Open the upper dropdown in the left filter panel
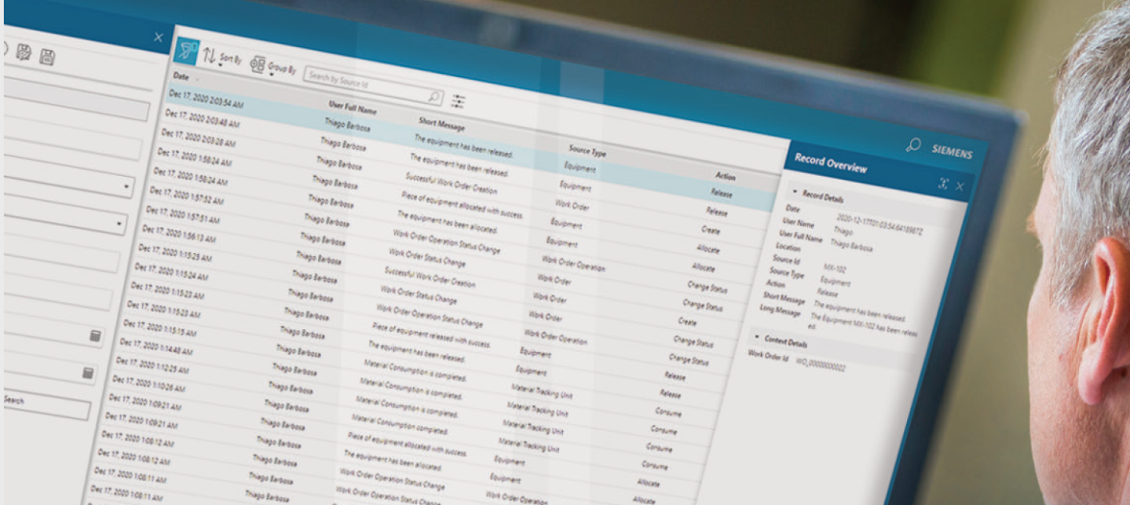Viewport: 1130px width, 505px height. coord(126,188)
